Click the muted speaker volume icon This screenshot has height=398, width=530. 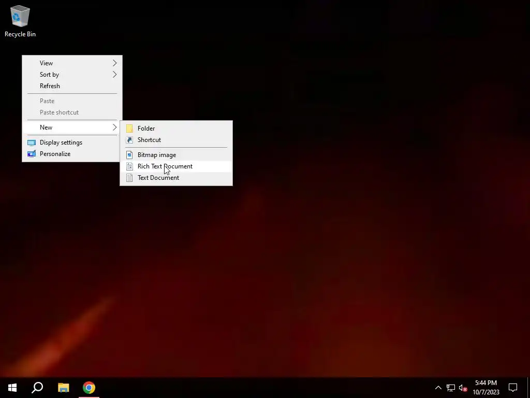(463, 388)
